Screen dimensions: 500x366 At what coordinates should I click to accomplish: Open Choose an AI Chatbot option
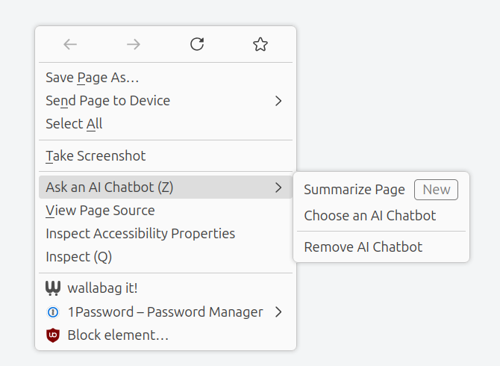370,216
